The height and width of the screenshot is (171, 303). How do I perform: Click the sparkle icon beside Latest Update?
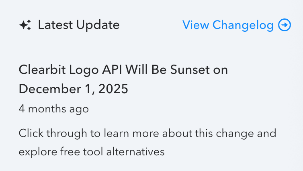click(25, 25)
